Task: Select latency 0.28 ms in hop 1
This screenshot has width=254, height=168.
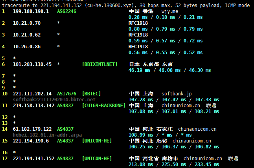Action: tap(138, 17)
